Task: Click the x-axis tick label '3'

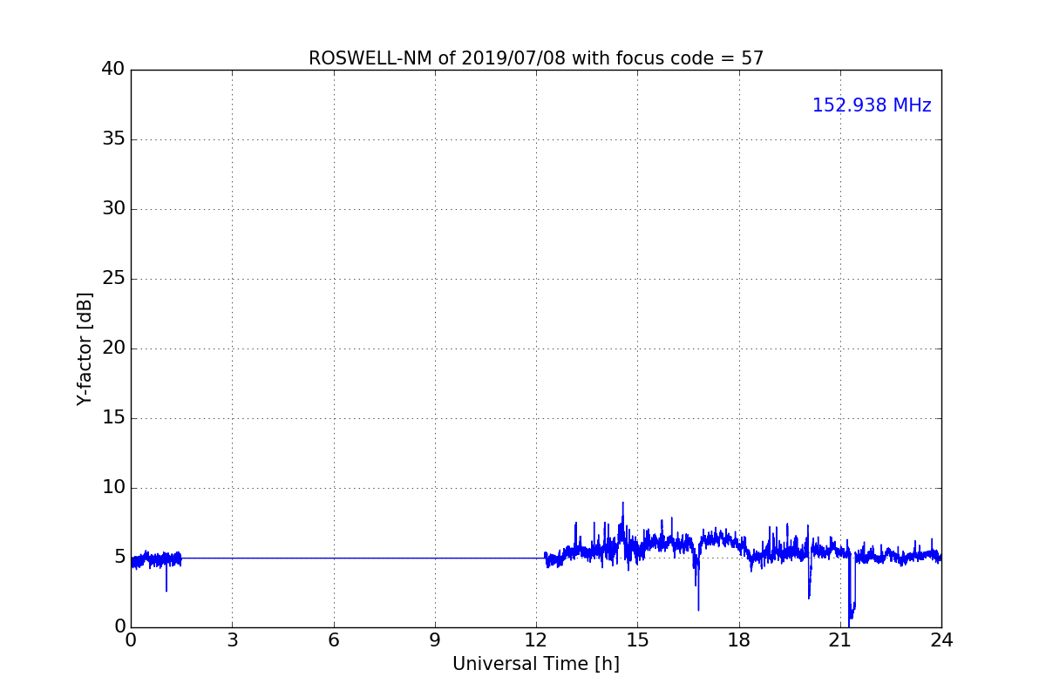Action: coord(232,640)
